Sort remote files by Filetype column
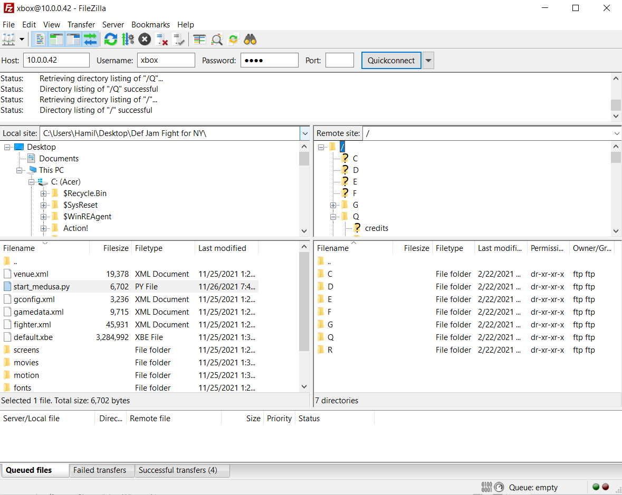This screenshot has width=622, height=495. click(x=453, y=248)
